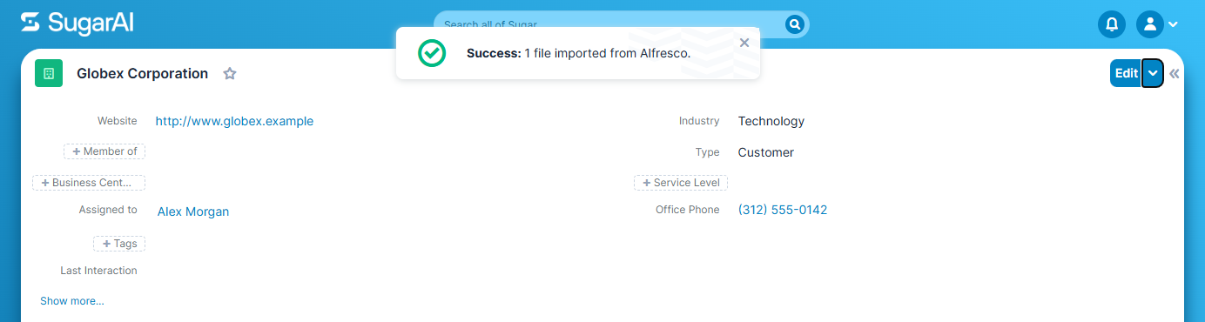The height and width of the screenshot is (322, 1205).
Task: Mark Globex Corporation as favorite
Action: 230,74
